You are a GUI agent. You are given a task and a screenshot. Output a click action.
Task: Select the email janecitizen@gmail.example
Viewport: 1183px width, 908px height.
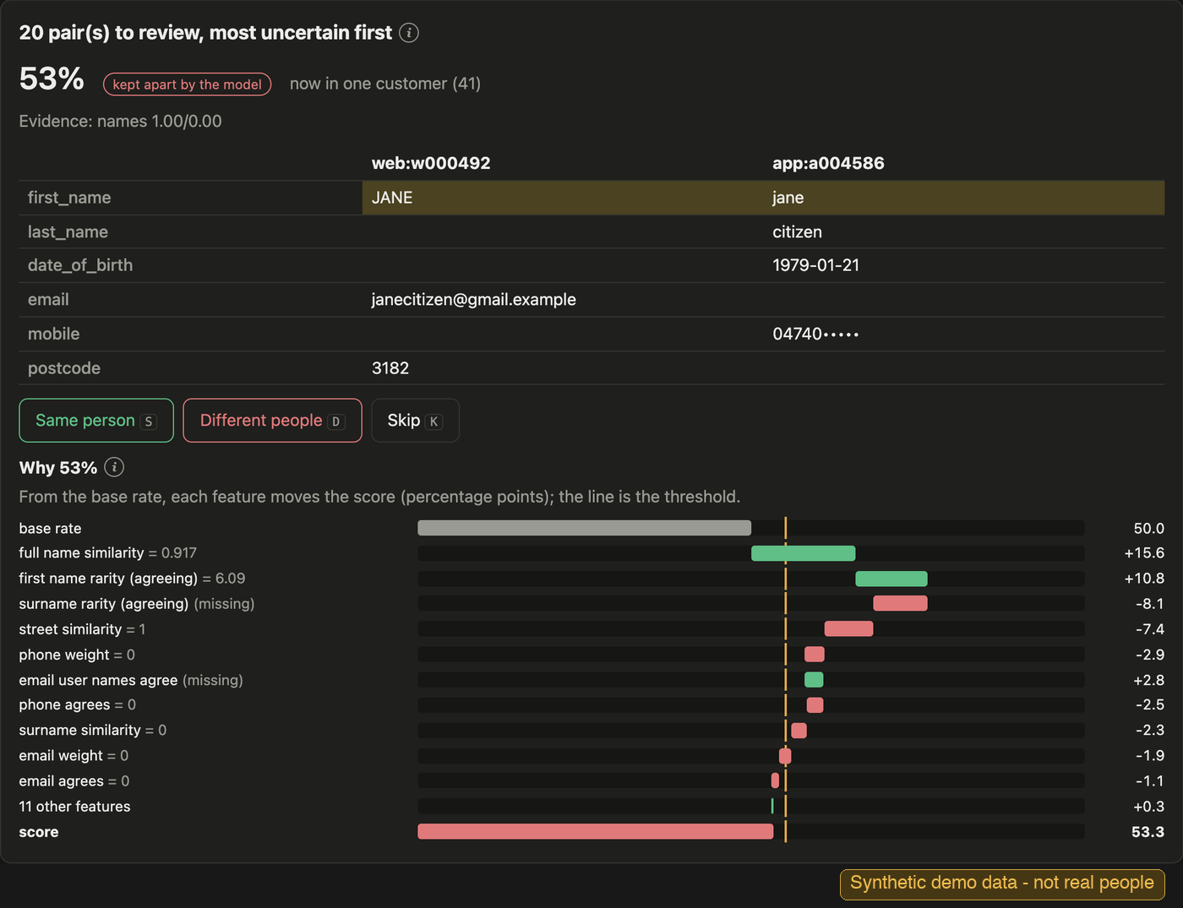[473, 300]
